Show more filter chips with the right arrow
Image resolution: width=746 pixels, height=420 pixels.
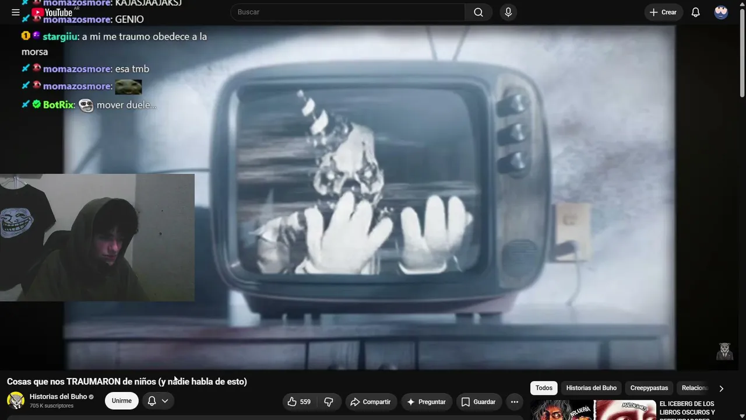click(721, 388)
